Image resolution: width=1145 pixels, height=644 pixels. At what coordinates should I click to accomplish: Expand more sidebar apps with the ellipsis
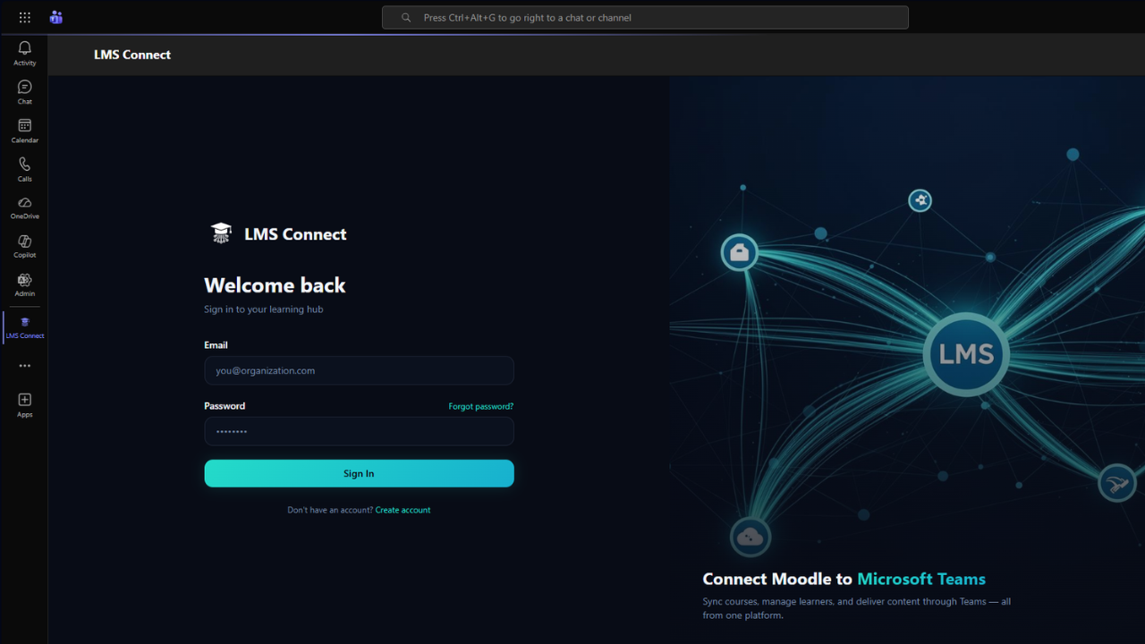pyautogui.click(x=24, y=365)
